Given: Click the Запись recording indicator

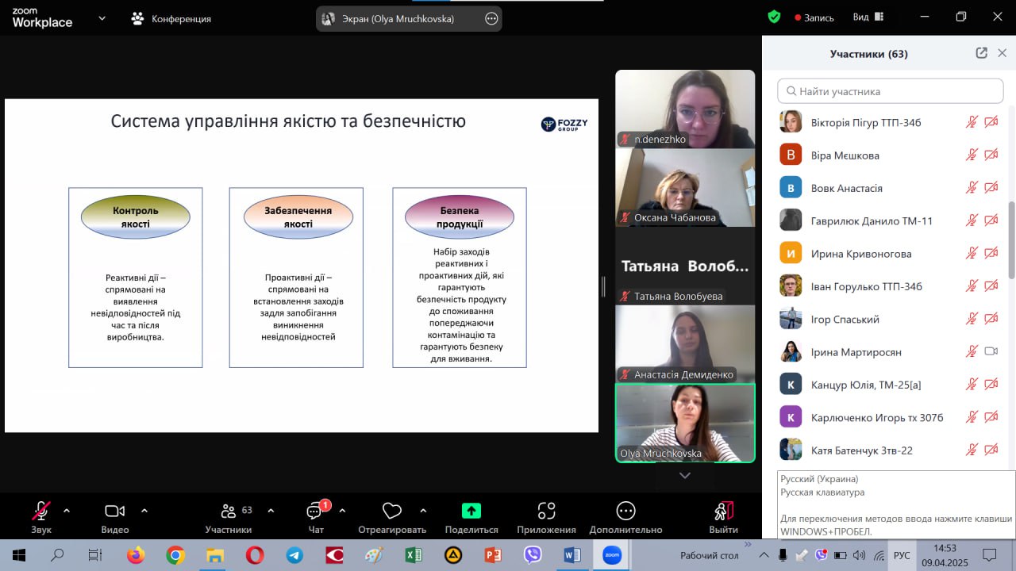Looking at the screenshot, I should tap(814, 17).
